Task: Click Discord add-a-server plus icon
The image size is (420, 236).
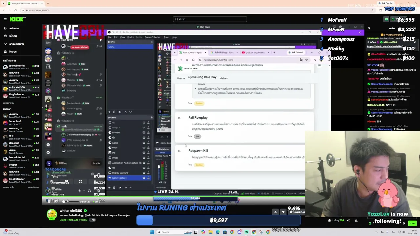Action: [48, 145]
